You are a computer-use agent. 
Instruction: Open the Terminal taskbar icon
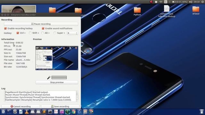point(50,112)
